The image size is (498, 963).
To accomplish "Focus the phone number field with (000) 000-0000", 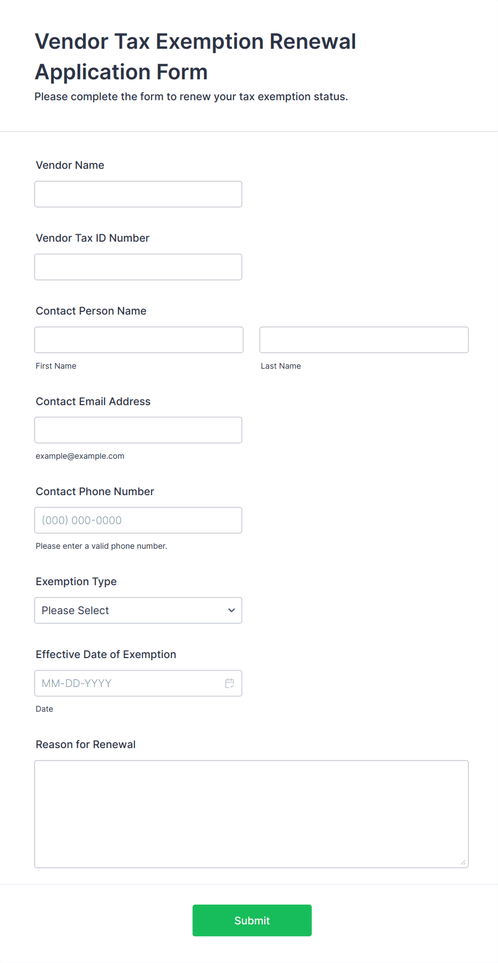I will [x=138, y=520].
